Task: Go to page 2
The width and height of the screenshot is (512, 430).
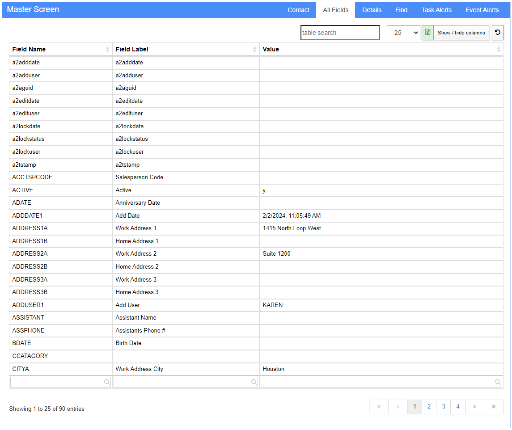Action: 429,407
